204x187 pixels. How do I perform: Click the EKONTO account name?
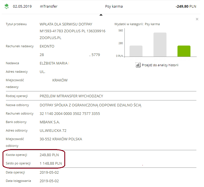tap(47, 46)
